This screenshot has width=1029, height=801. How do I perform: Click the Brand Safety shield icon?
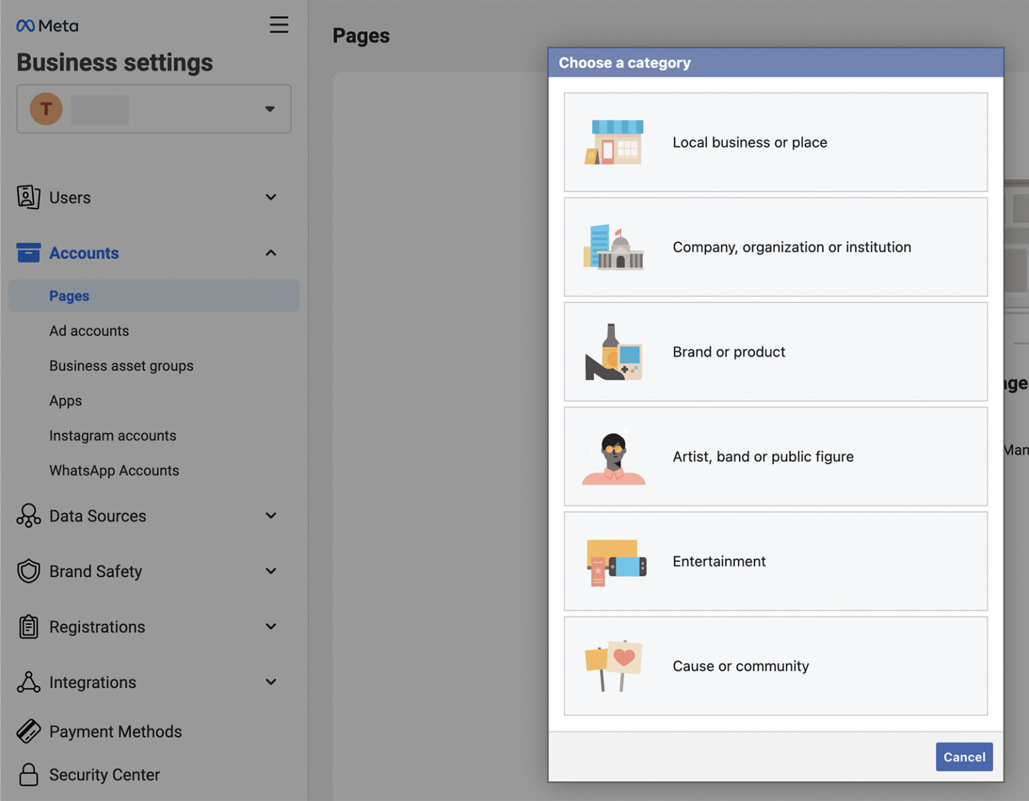pyautogui.click(x=28, y=571)
